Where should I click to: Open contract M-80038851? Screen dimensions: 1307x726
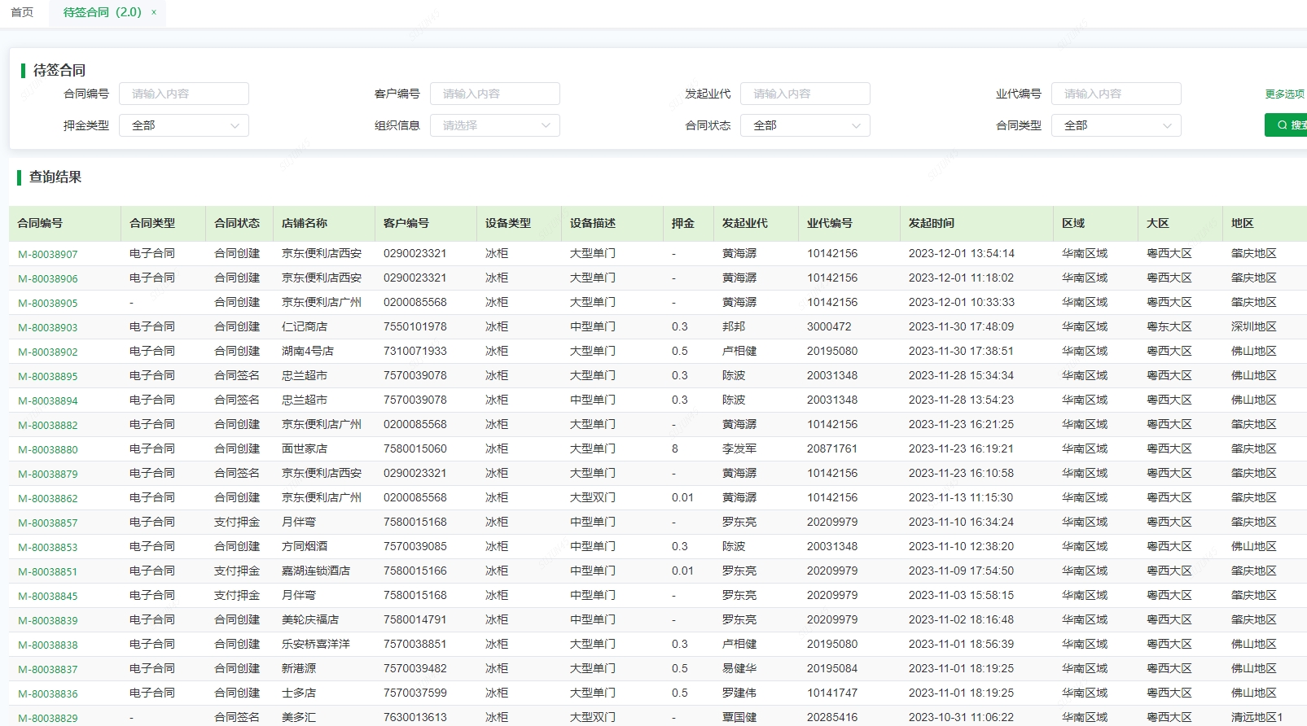click(48, 571)
